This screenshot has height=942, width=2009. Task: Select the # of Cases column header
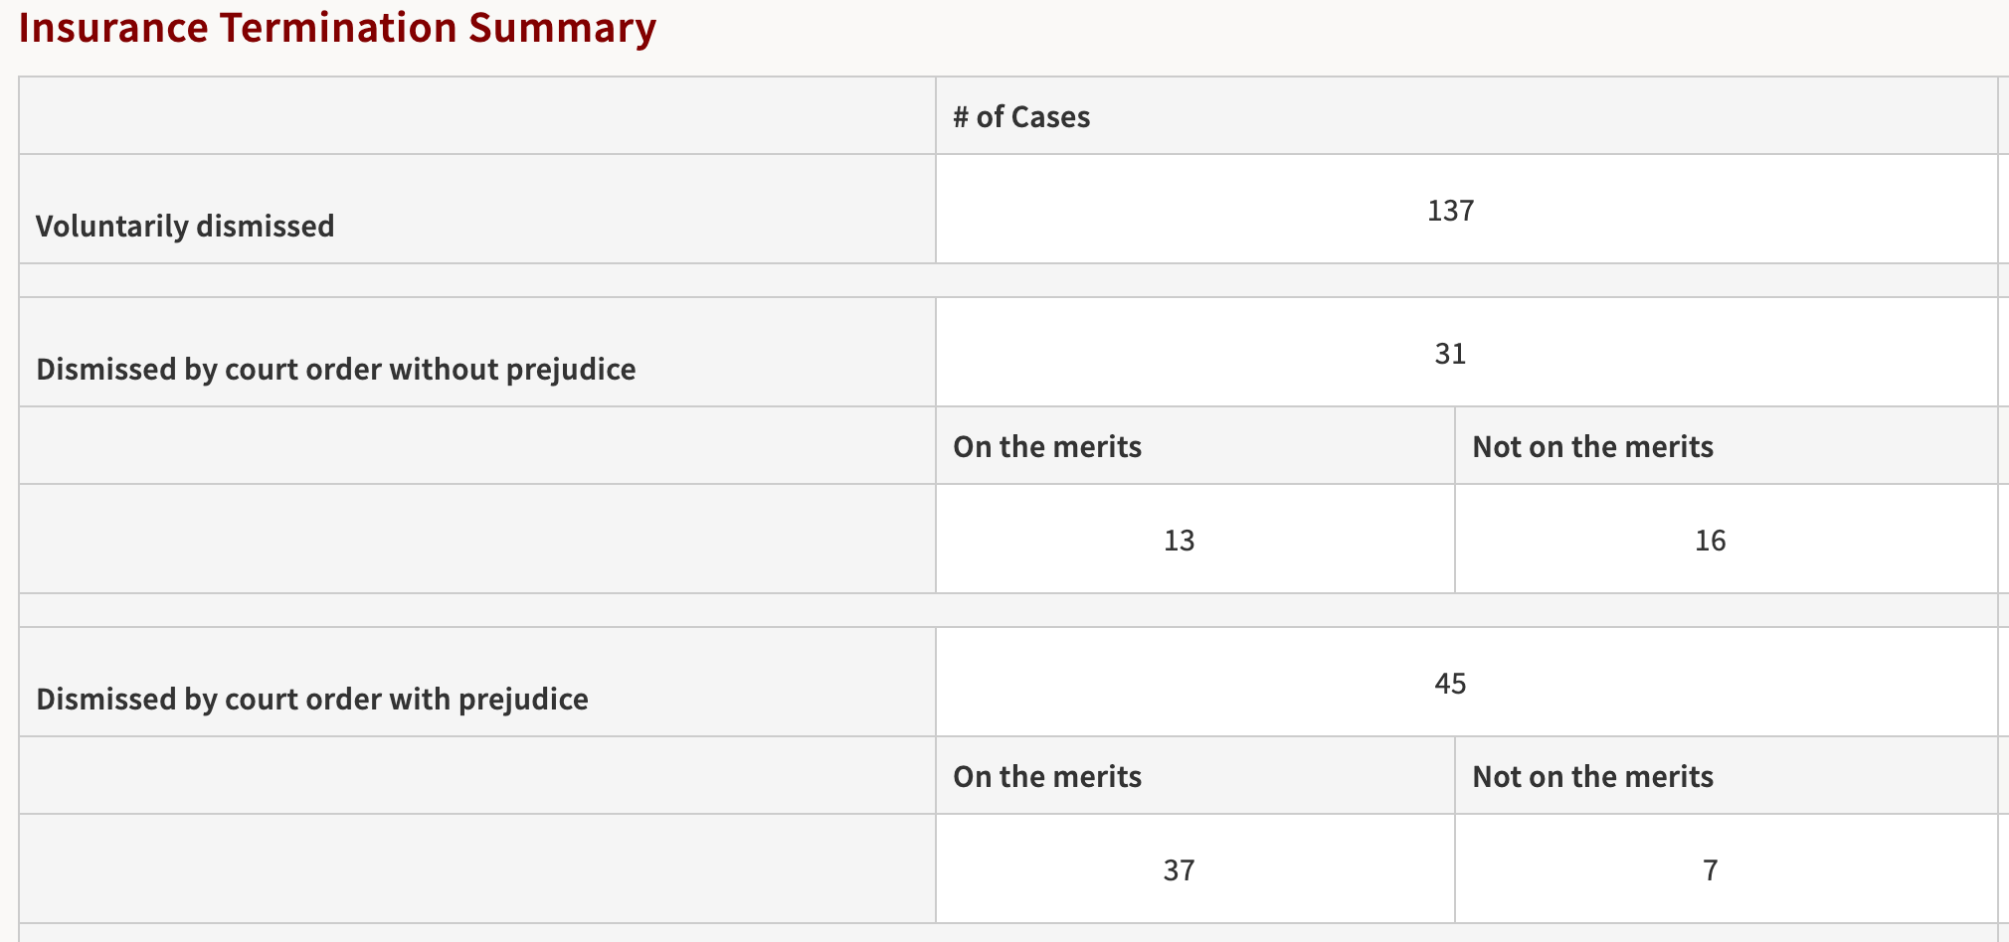[x=1021, y=117]
